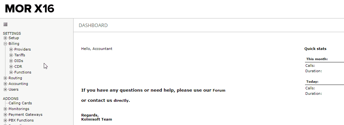Expand the Functions plus icon under Billing
Screen dimensions: 344x125
click(11, 72)
